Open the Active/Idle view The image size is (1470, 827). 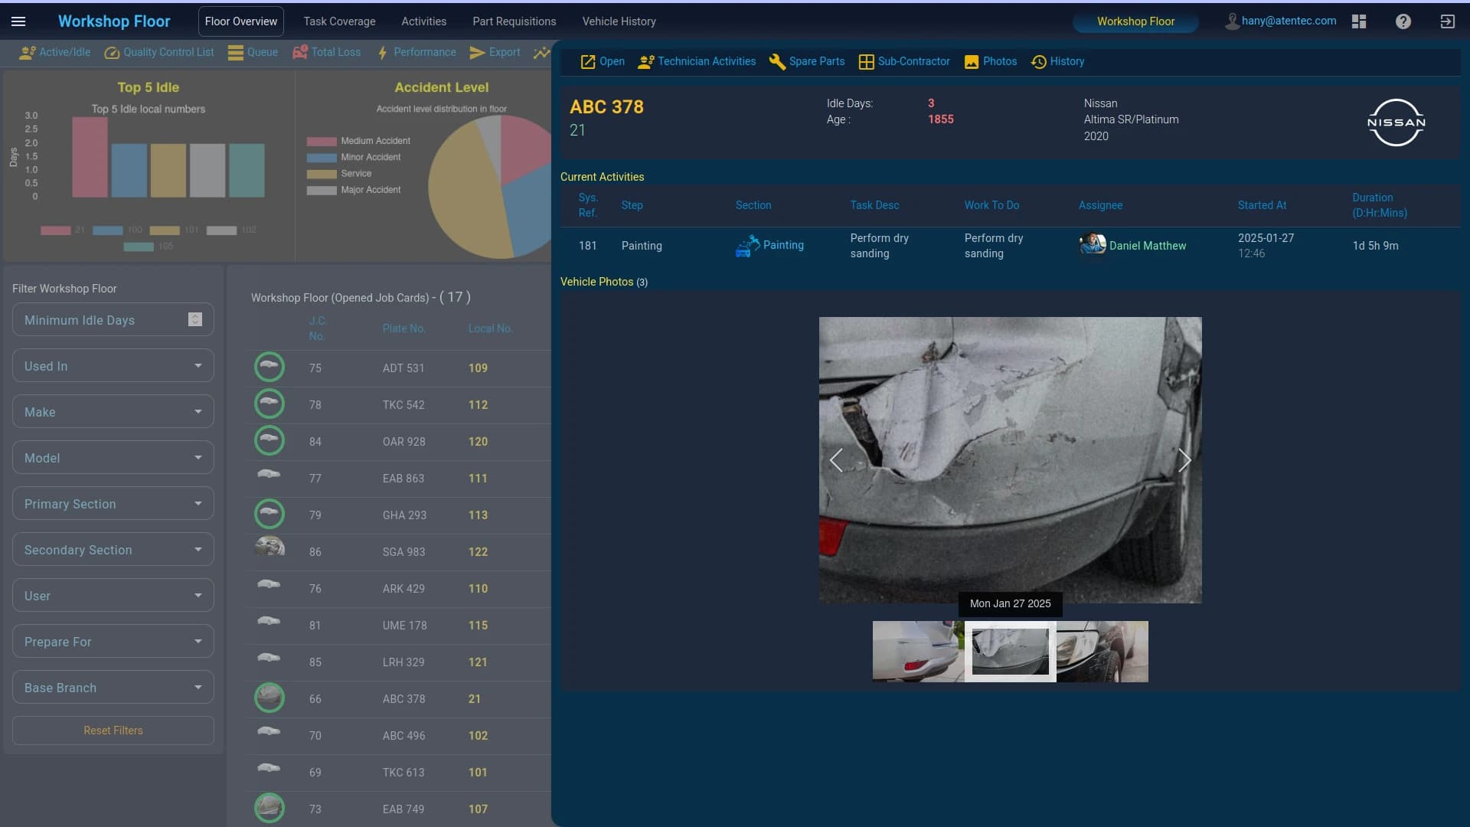tap(54, 52)
